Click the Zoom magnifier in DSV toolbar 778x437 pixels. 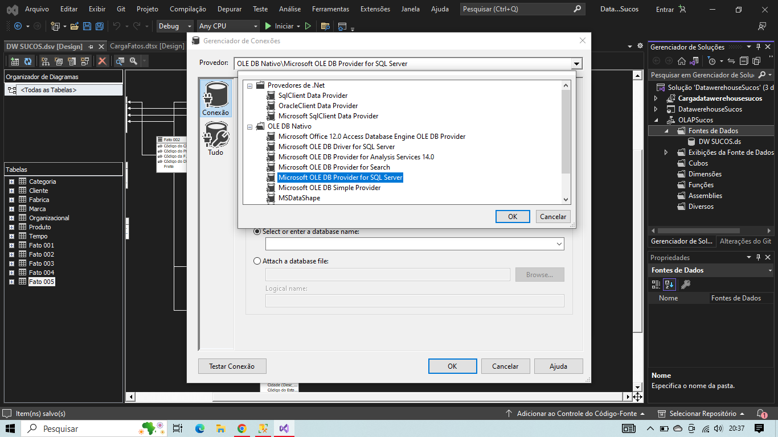coord(133,61)
